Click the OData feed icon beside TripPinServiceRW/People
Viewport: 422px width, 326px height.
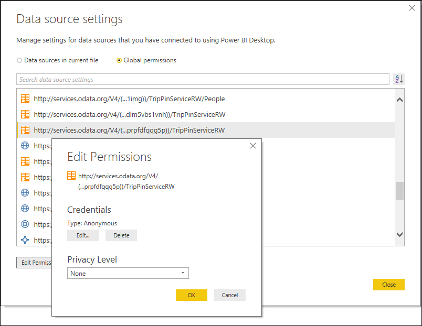(25, 98)
